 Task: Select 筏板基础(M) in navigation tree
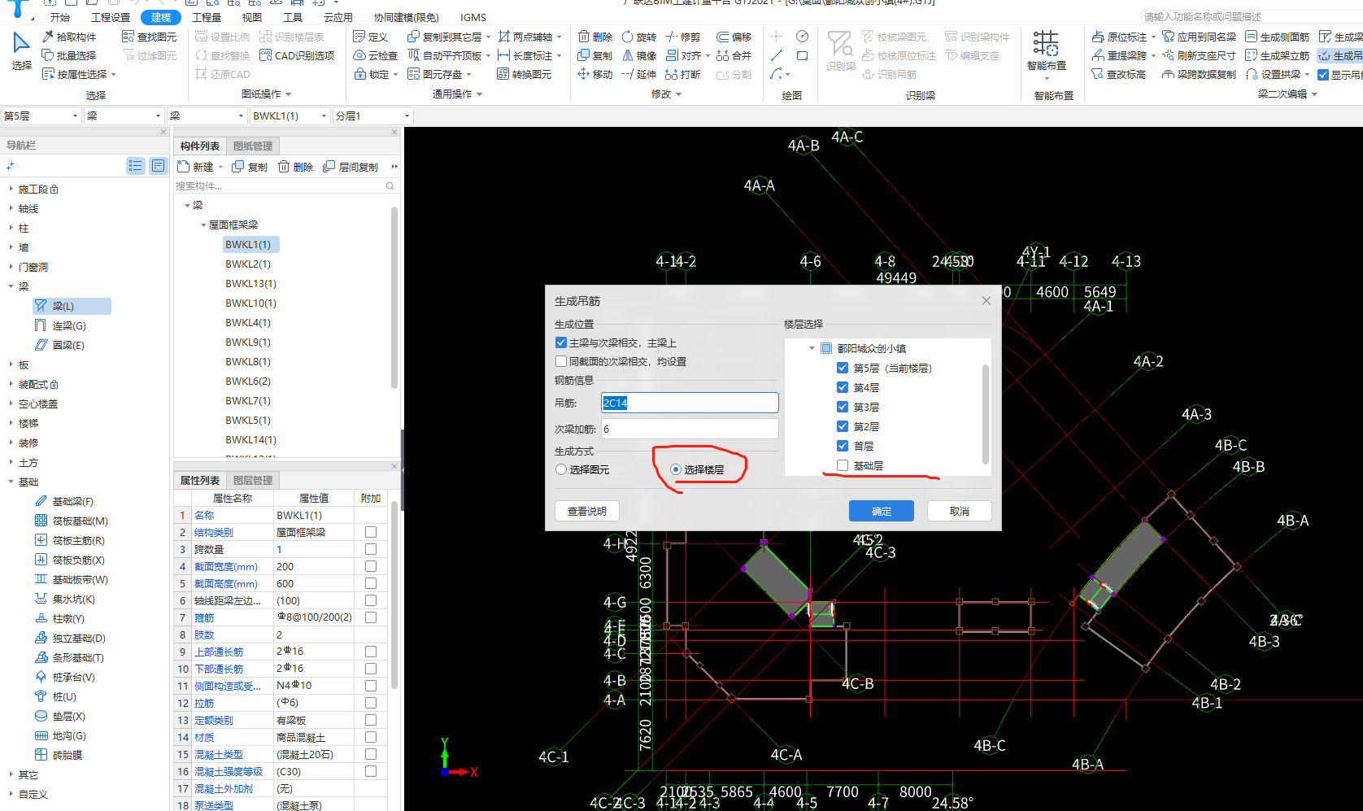click(72, 521)
